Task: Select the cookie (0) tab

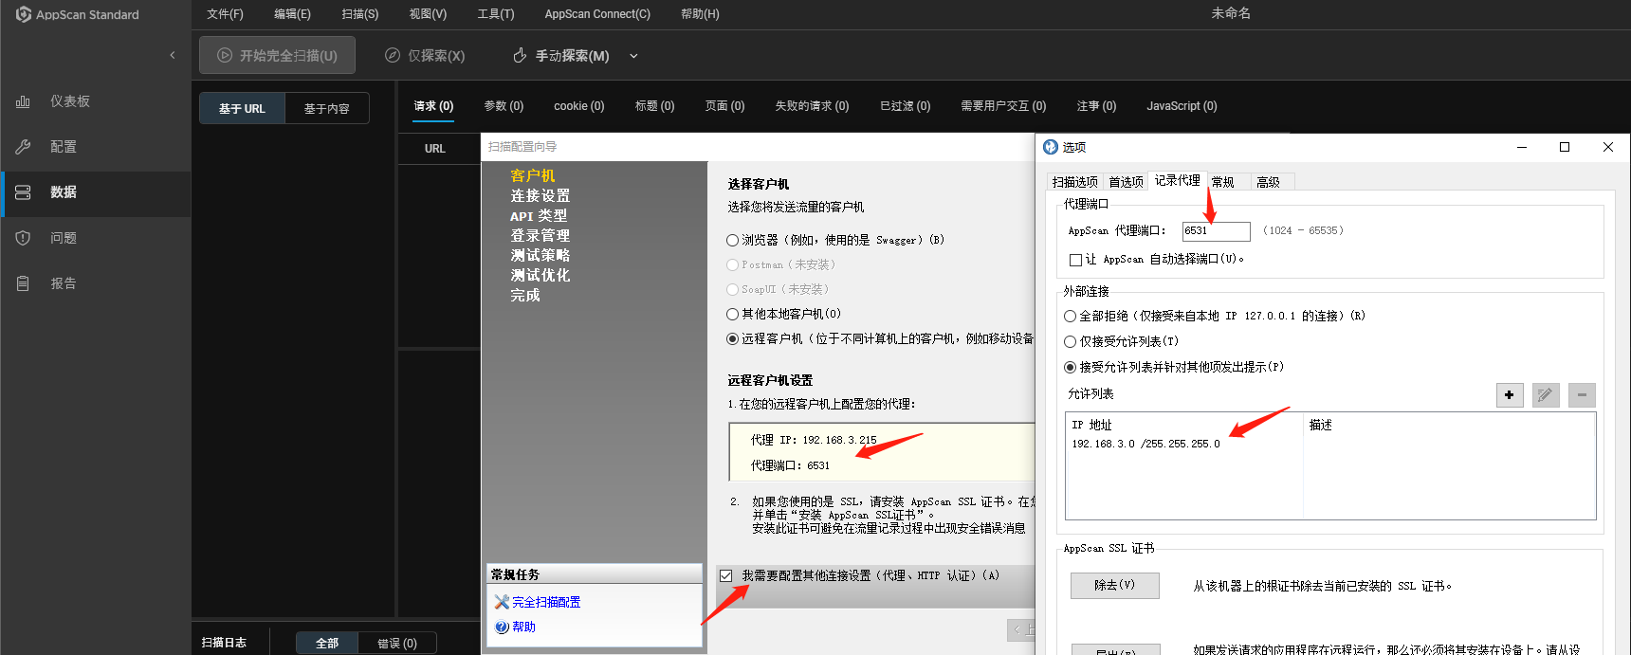Action: (578, 106)
